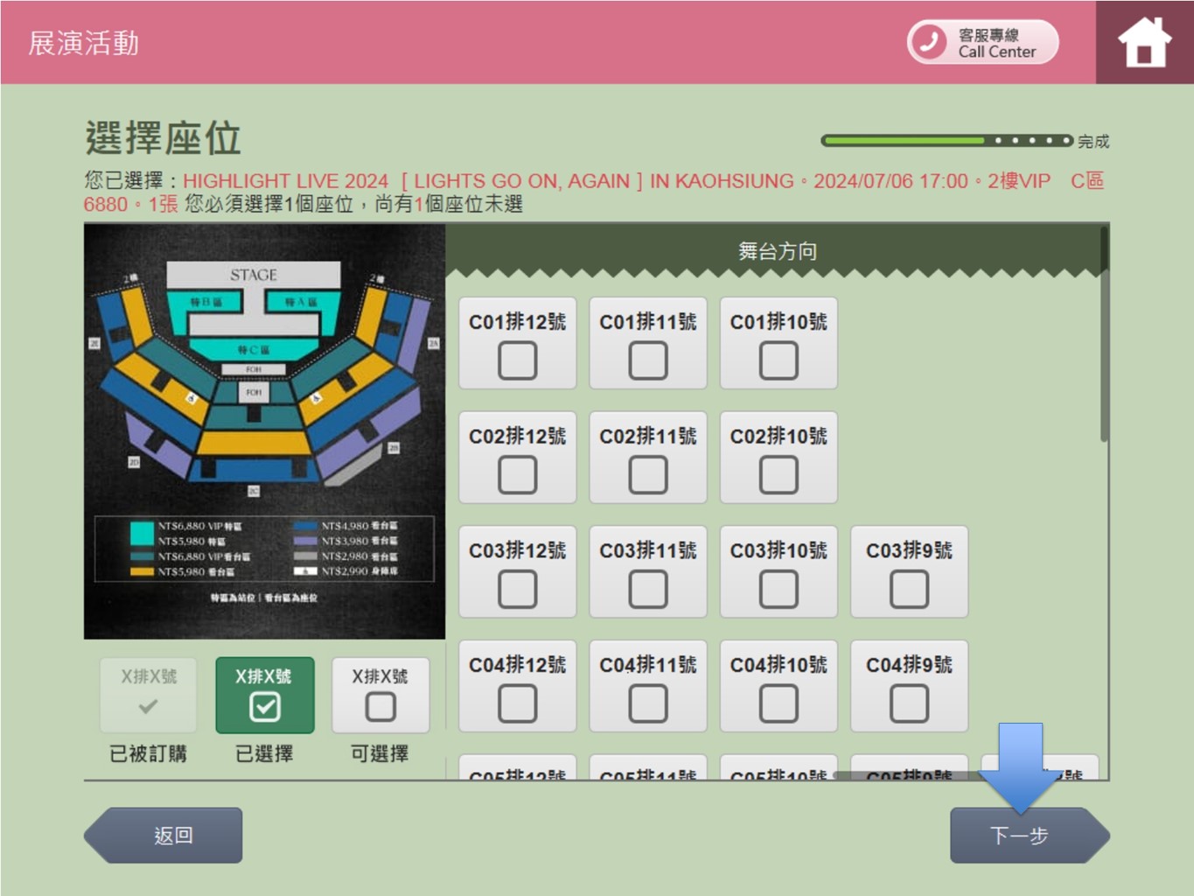Select seat C04排9號

coord(910,686)
